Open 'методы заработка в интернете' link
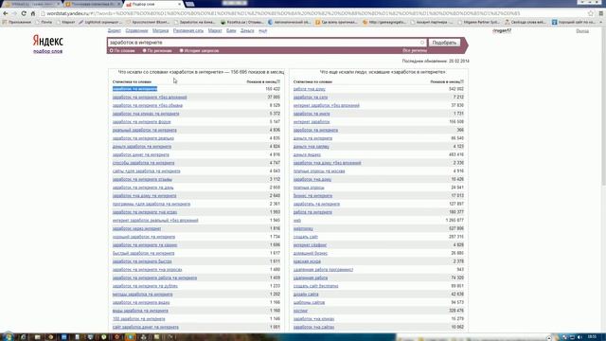Image resolution: width=606 pixels, height=341 pixels. [x=143, y=295]
